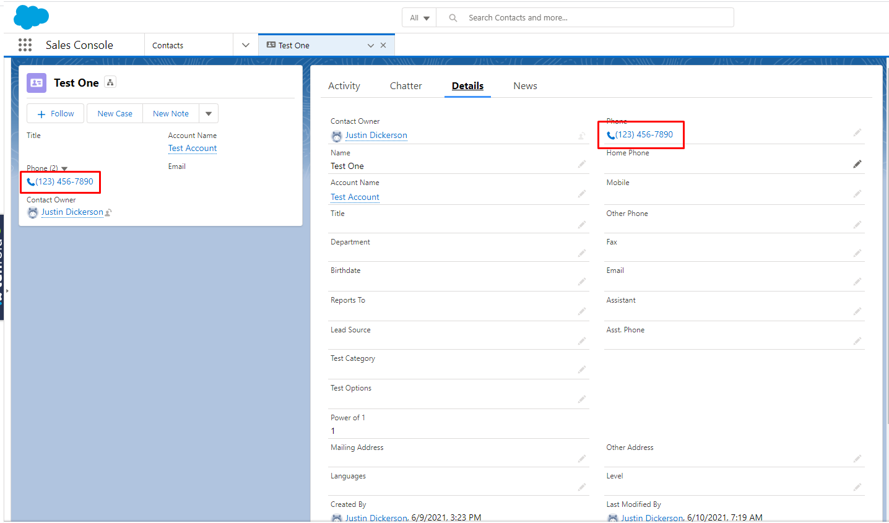Viewport: 889px width, 523px height.
Task: Click the Follow button
Action: coord(56,113)
